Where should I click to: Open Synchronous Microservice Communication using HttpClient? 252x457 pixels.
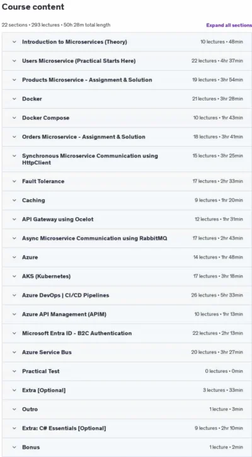[127, 159]
